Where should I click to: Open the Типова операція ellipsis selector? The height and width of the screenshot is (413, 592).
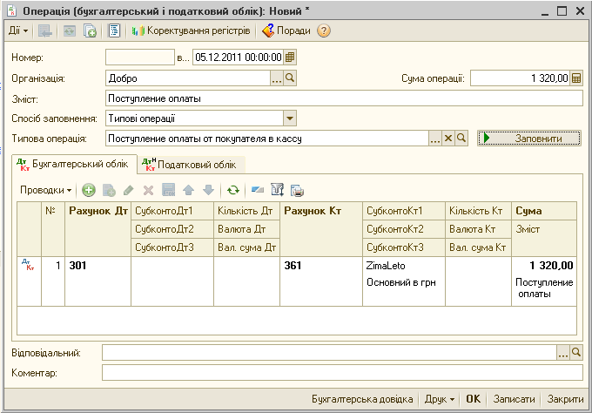click(x=435, y=139)
